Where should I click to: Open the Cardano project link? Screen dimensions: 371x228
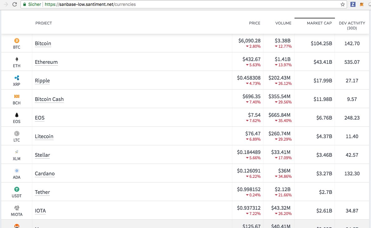(45, 173)
